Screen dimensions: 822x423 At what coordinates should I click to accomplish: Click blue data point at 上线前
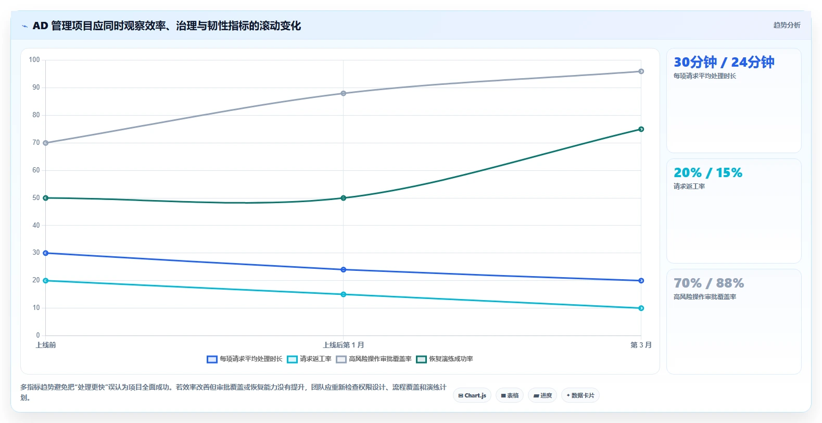coord(46,253)
